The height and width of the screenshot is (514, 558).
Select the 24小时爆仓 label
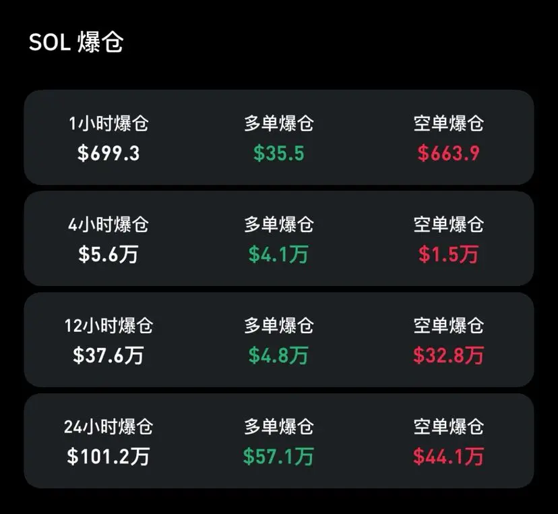[108, 427]
